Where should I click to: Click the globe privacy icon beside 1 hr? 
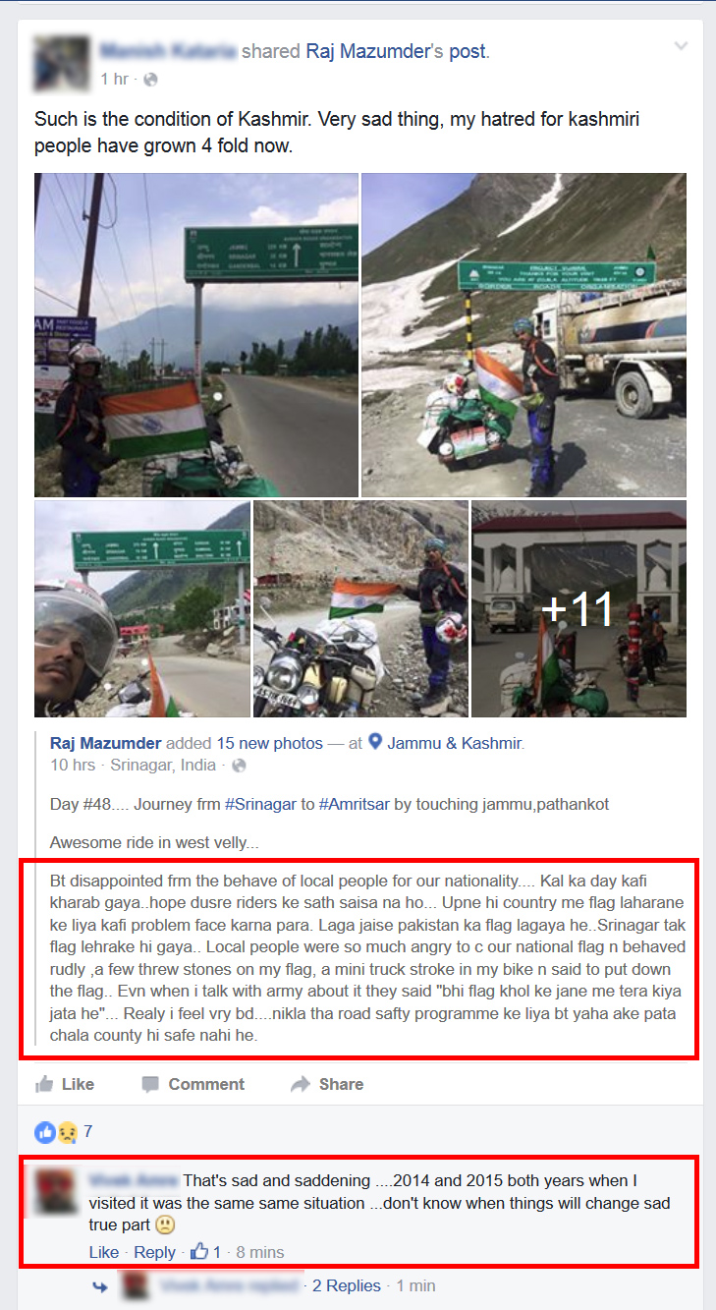[151, 79]
